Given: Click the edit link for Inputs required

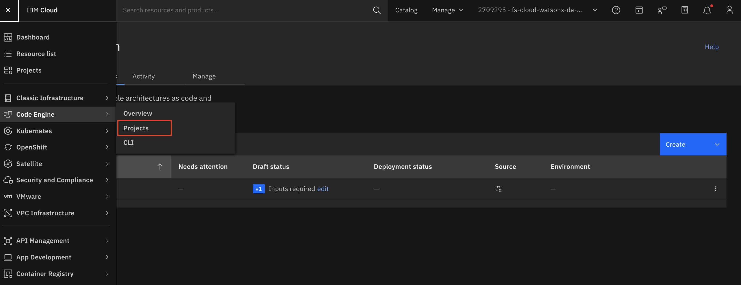Looking at the screenshot, I should [x=323, y=189].
